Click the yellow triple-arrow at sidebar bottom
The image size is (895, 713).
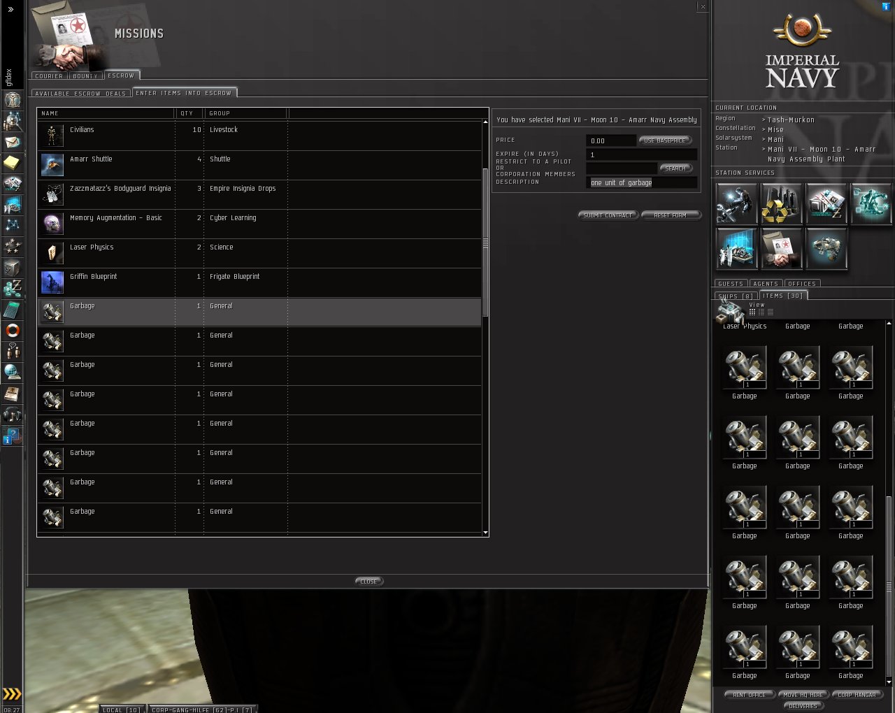(x=12, y=693)
